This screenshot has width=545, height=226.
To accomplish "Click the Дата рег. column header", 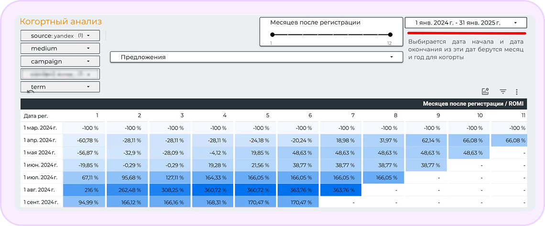I will pos(35,116).
